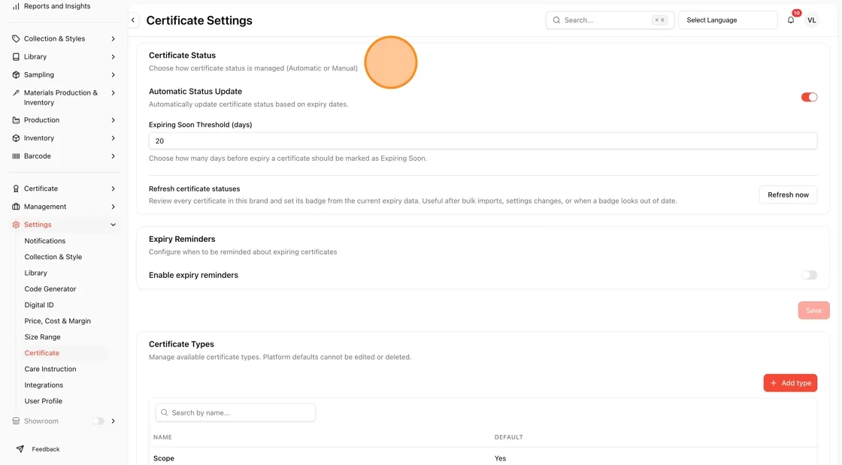Click the Expiring Soon Threshold field
The height and width of the screenshot is (465, 842).
(483, 141)
